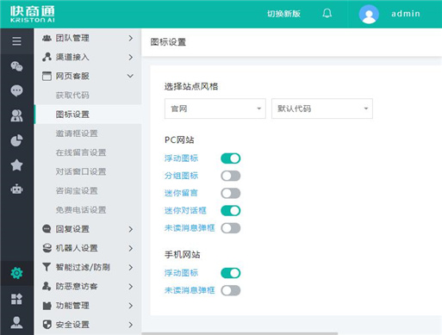This screenshot has width=442, height=335.
Task: Open the robot sidebar icon
Action: (x=16, y=189)
